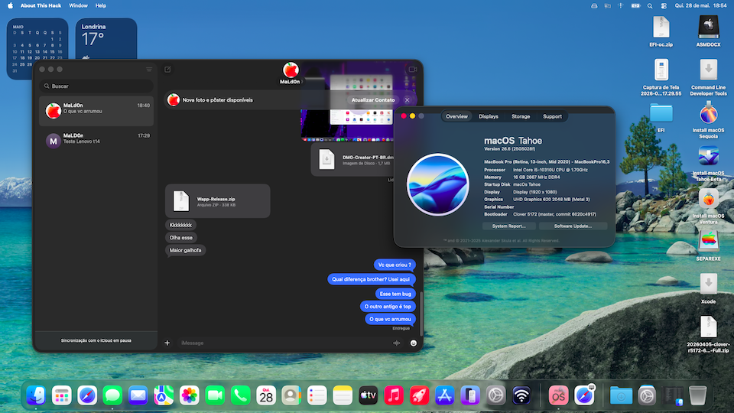The width and height of the screenshot is (734, 413).
Task: Select Overview tab in About window
Action: pos(456,116)
